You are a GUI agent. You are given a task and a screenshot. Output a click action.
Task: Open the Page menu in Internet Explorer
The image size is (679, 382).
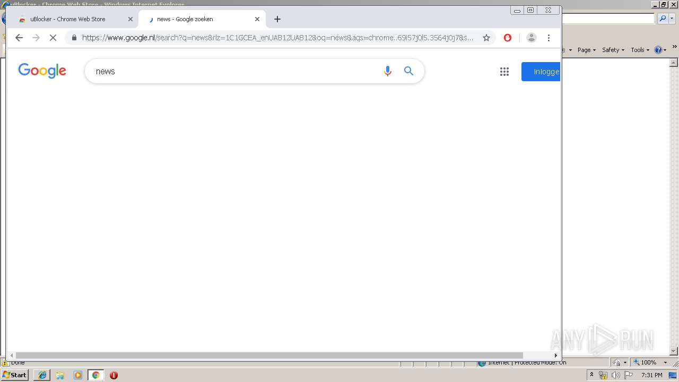[x=586, y=50]
